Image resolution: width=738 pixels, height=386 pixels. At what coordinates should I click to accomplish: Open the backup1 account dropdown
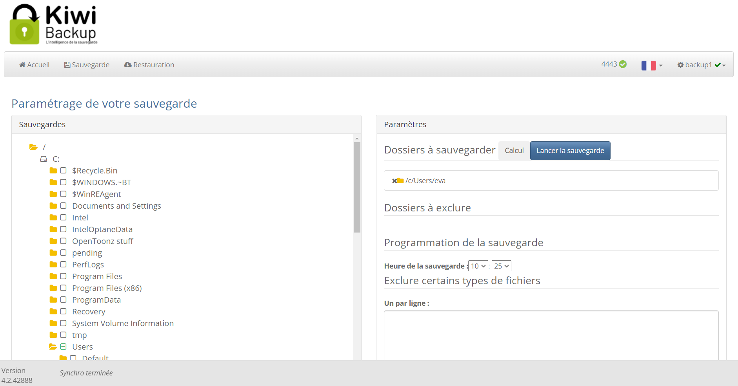click(702, 65)
